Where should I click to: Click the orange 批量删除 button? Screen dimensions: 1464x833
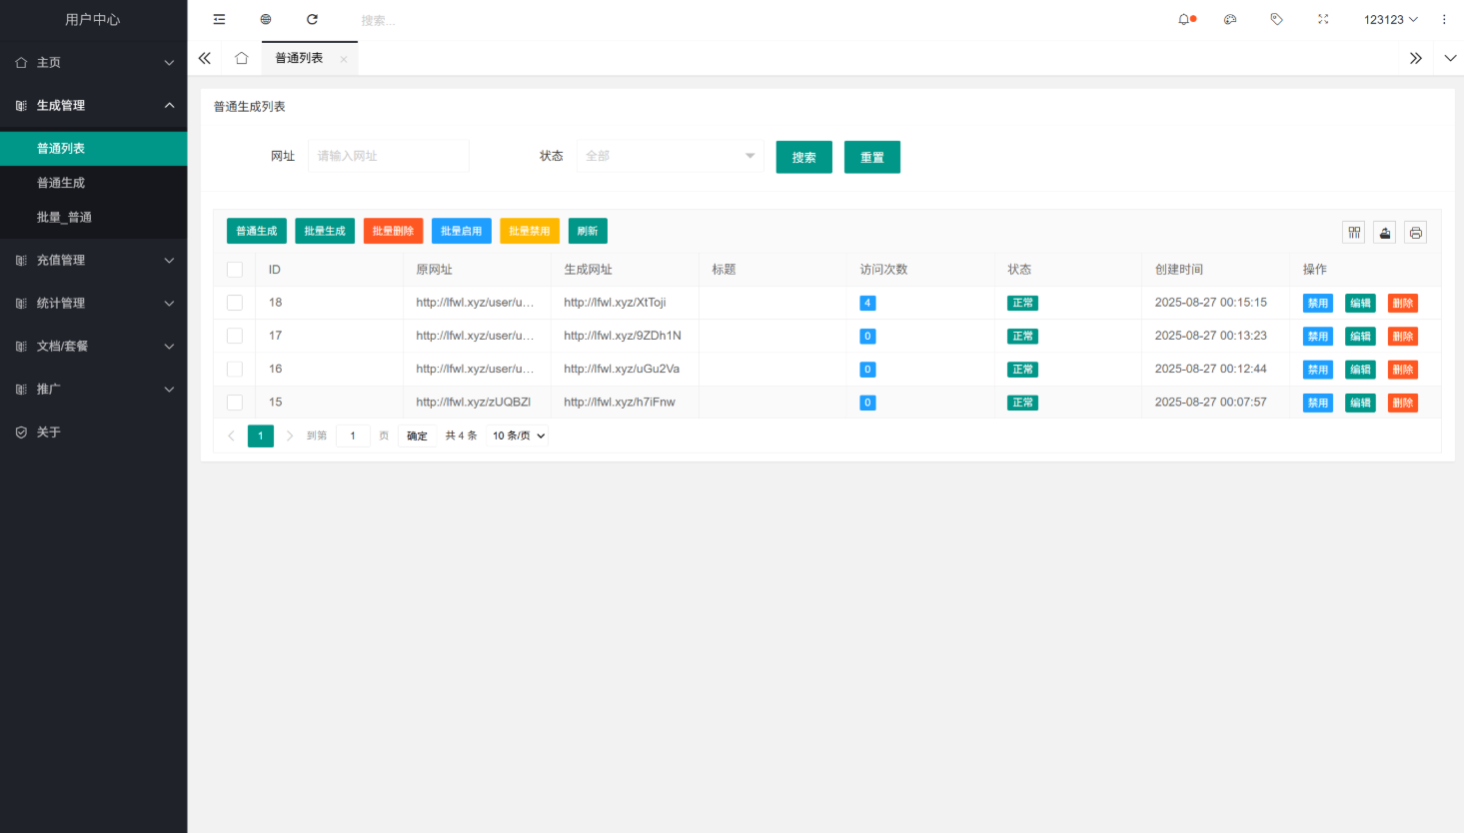point(393,231)
